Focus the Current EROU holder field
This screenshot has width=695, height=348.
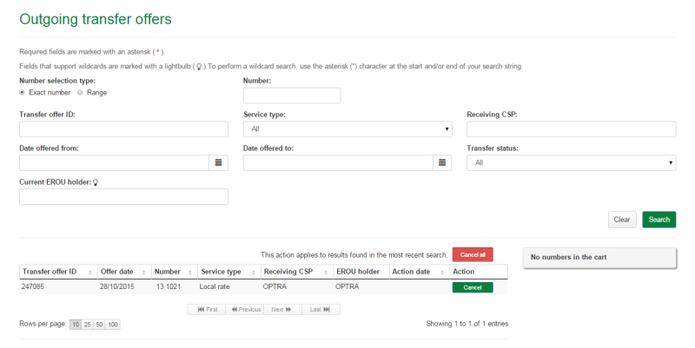123,197
